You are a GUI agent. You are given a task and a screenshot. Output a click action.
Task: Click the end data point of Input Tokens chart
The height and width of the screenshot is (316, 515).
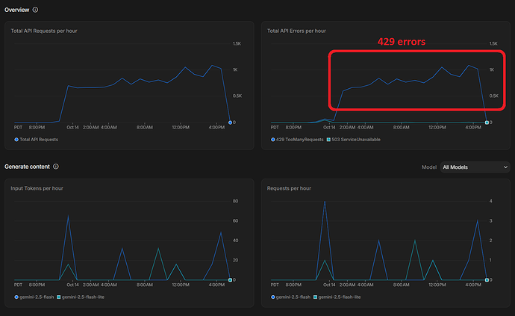[x=230, y=280]
